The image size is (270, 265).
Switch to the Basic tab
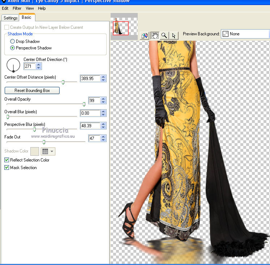(27, 17)
